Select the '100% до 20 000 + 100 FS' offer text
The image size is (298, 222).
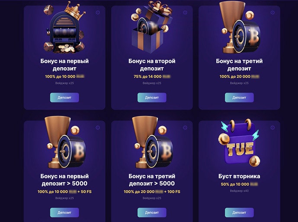(152, 192)
